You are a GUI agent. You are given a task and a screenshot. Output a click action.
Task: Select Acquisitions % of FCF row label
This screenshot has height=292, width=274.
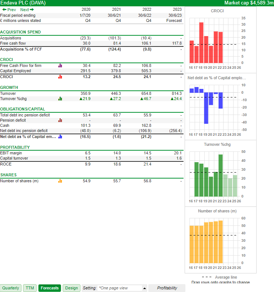tap(21, 49)
